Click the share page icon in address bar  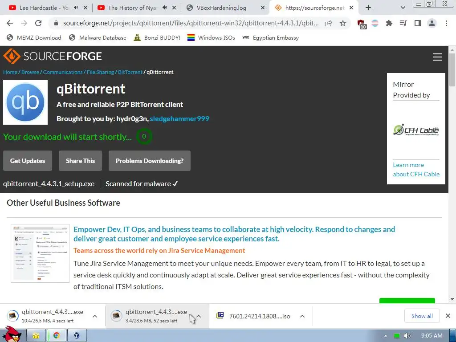coord(329,23)
